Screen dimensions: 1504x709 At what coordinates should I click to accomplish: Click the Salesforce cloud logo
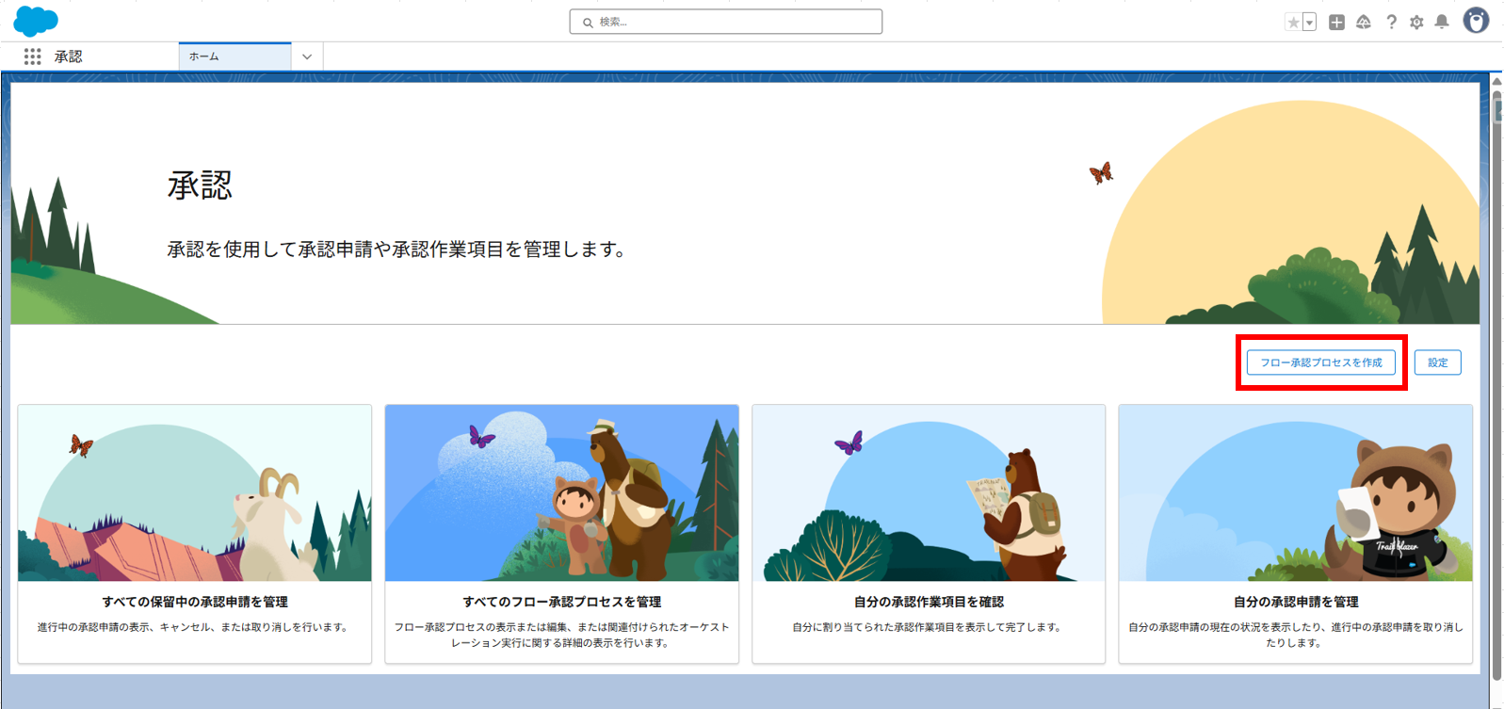(36, 21)
